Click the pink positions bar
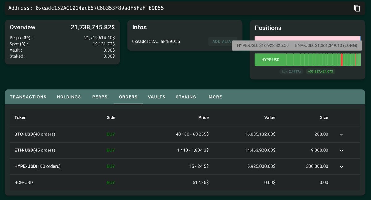This screenshot has width=371, height=200. click(306, 38)
